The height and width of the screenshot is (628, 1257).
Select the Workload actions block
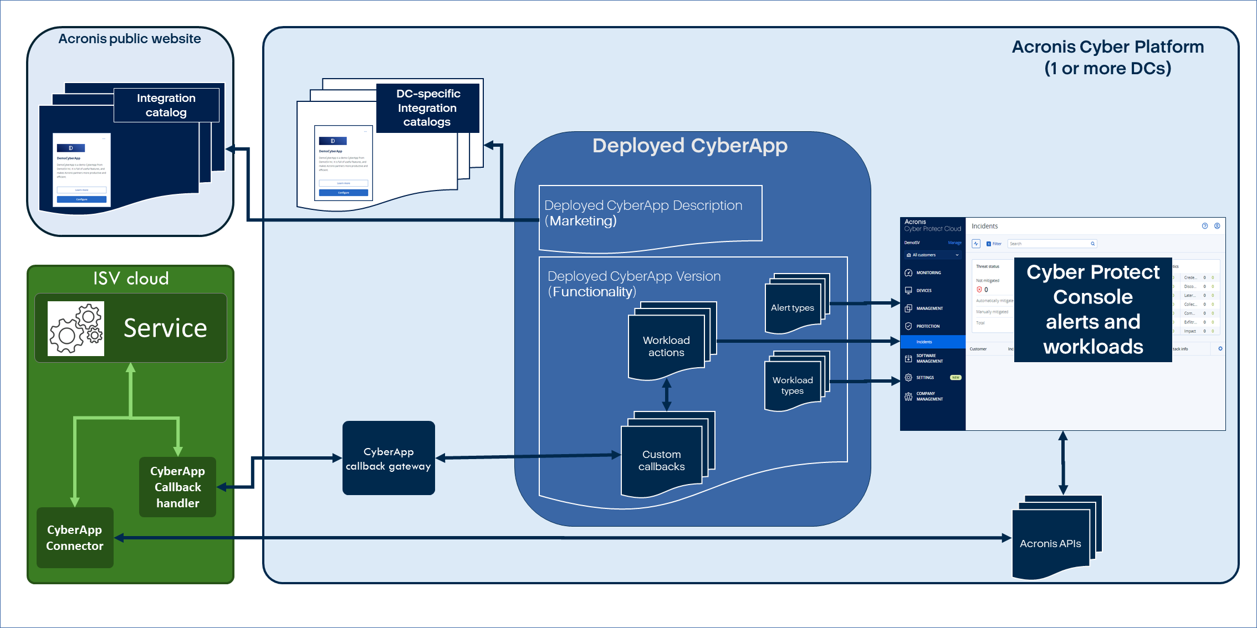(x=672, y=342)
